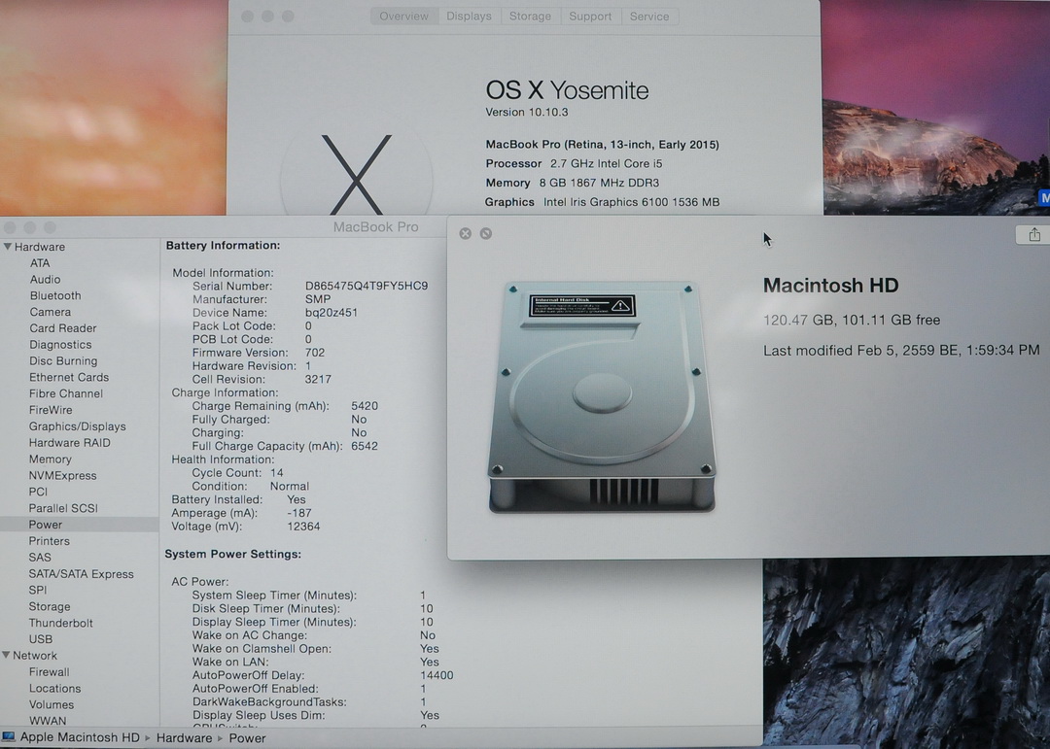Select PCI in the sidebar
The height and width of the screenshot is (749, 1050).
(x=38, y=492)
